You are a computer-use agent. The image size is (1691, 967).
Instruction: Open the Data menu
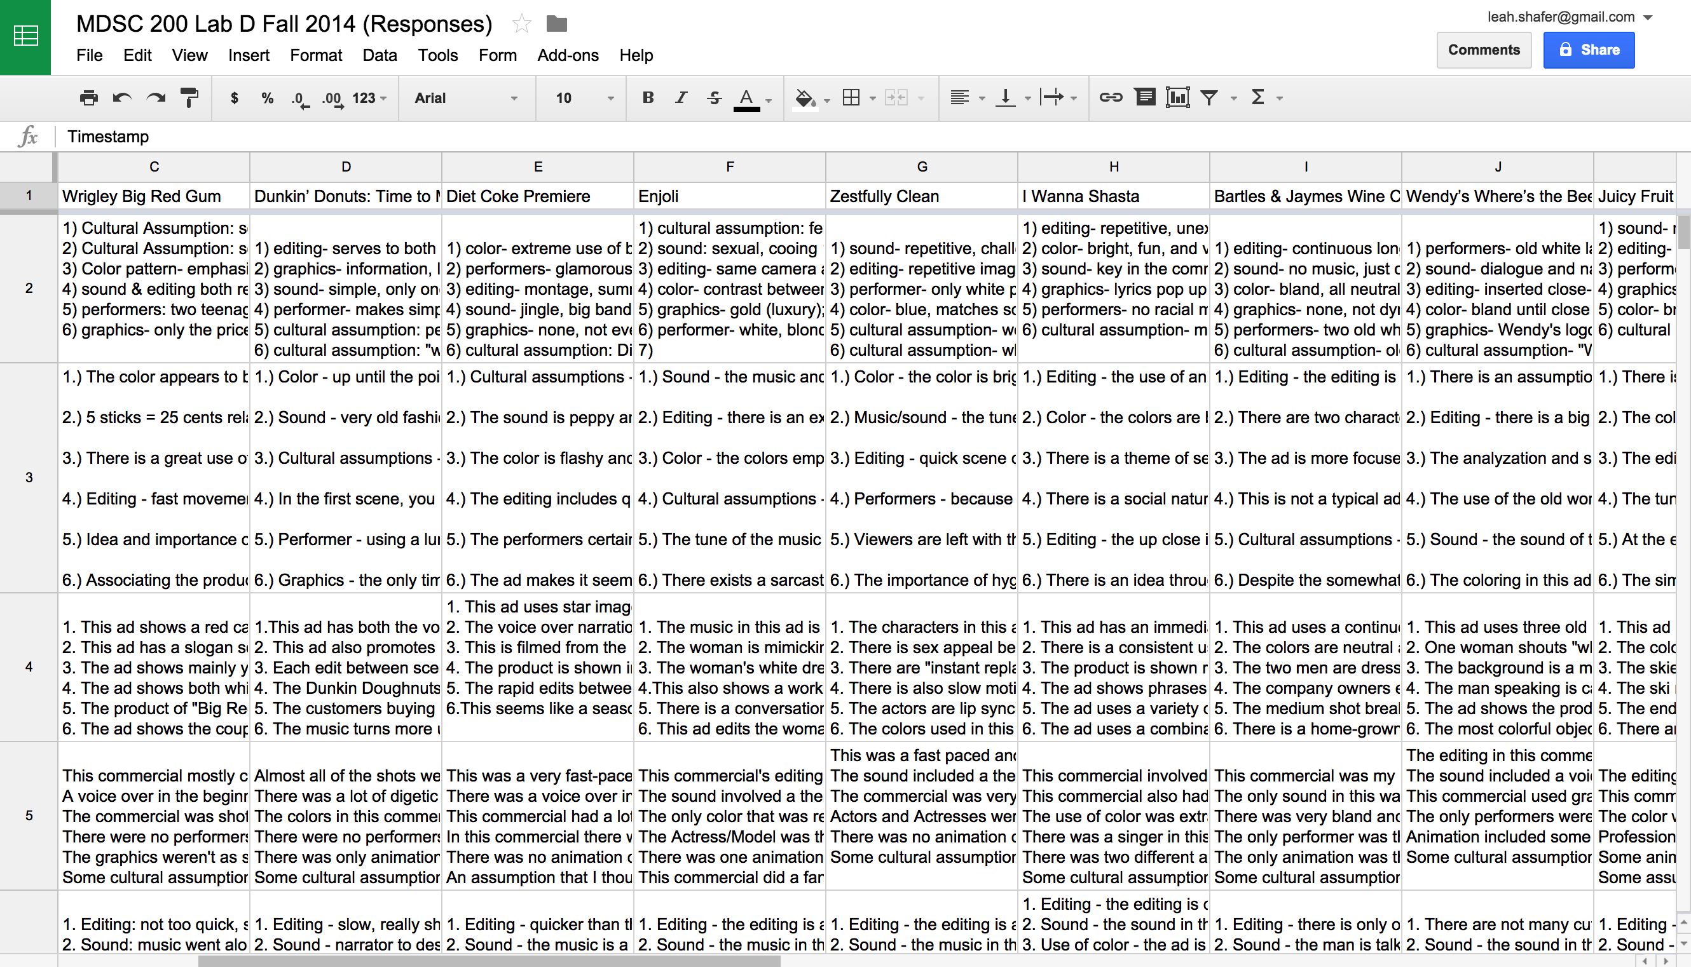[380, 55]
